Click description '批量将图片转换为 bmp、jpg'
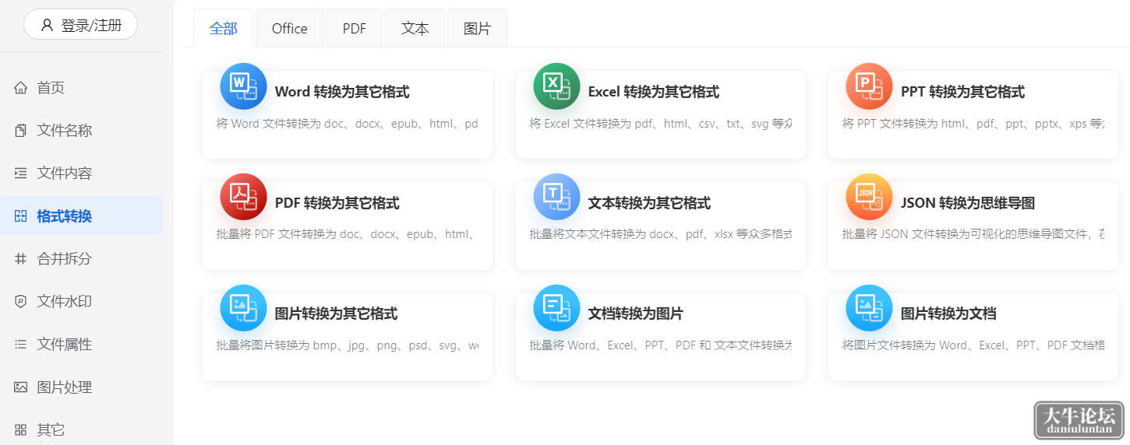Image resolution: width=1130 pixels, height=445 pixels. 348,345
